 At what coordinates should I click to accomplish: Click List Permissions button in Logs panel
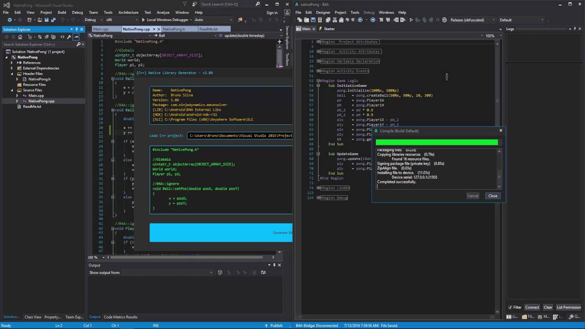click(569, 307)
